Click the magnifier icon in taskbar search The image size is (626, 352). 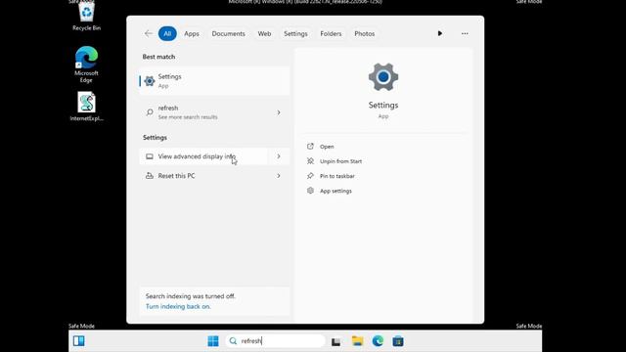pyautogui.click(x=233, y=341)
